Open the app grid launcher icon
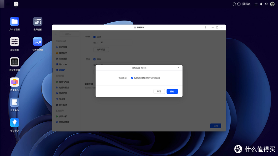 pos(8,4)
